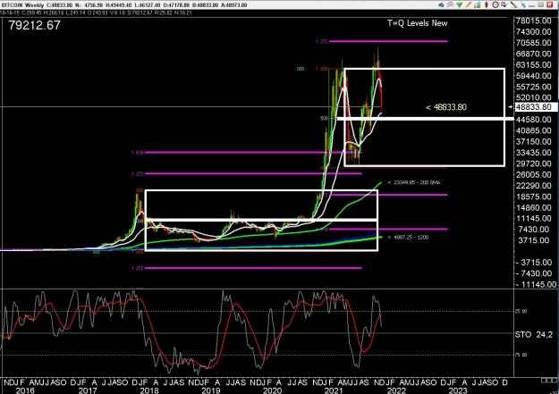The height and width of the screenshot is (394, 559).
Task: Click the 200 SMA label annotation
Action: click(x=414, y=182)
